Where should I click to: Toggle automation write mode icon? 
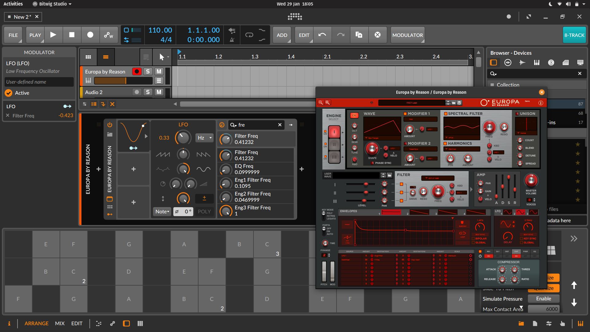click(x=108, y=35)
